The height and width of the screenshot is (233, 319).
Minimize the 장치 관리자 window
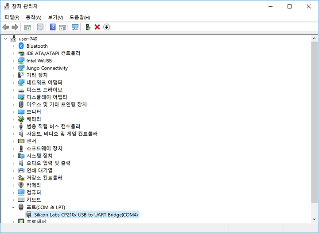271,7
